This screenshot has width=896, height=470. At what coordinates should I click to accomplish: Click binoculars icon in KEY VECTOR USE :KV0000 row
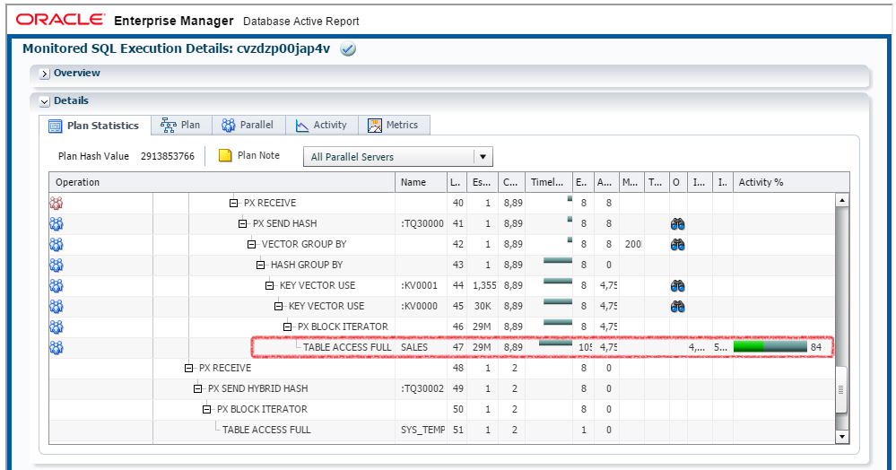678,306
